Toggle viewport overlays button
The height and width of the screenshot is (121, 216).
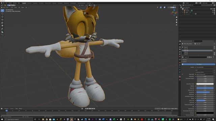(164, 7)
